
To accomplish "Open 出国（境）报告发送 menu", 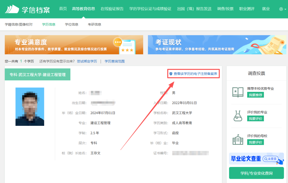I will pyautogui.click(x=194, y=9).
